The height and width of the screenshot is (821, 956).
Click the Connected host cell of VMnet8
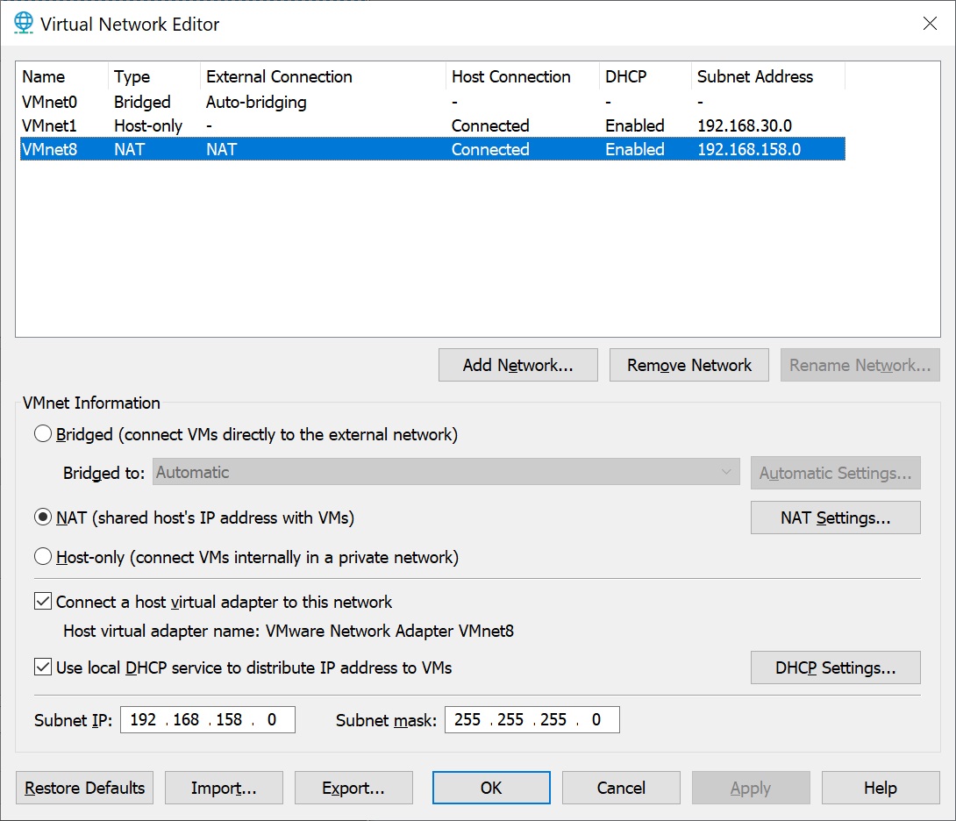(x=490, y=149)
